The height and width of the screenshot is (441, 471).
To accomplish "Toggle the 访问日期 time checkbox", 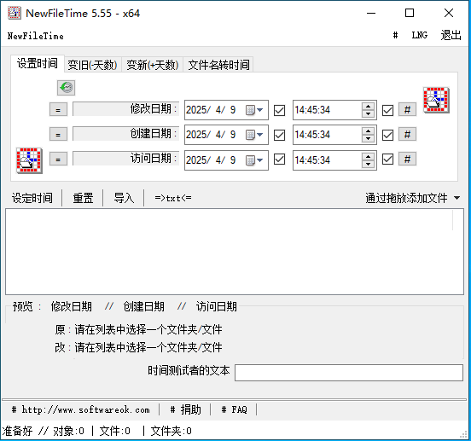I will [387, 160].
